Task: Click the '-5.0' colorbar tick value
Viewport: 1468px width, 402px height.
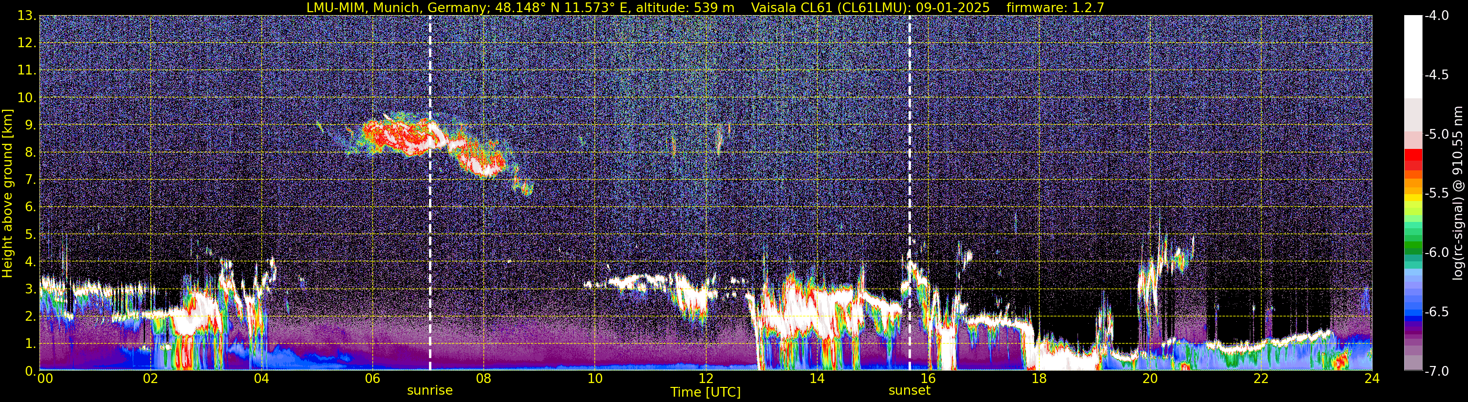Action: pos(1436,134)
